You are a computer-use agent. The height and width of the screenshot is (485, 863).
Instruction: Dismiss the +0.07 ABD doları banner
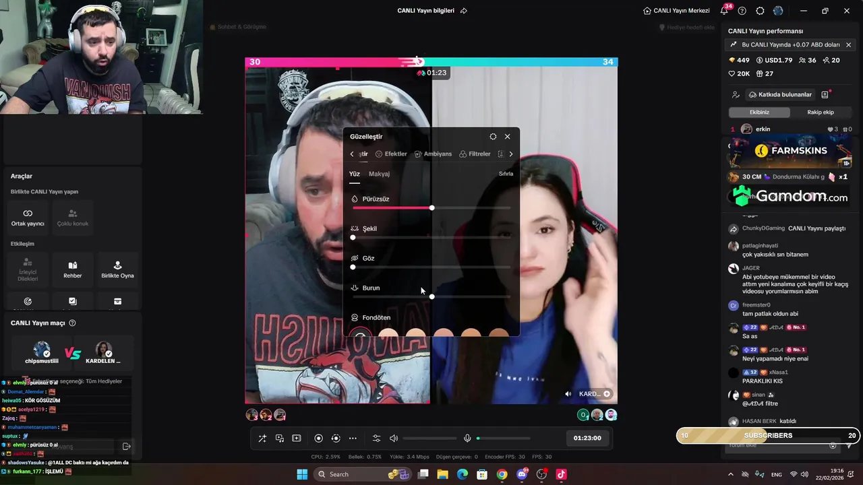pyautogui.click(x=848, y=45)
